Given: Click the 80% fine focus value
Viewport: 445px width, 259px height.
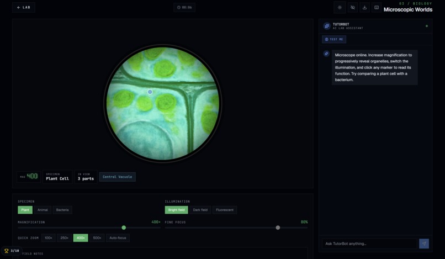Looking at the screenshot, I should 304,222.
